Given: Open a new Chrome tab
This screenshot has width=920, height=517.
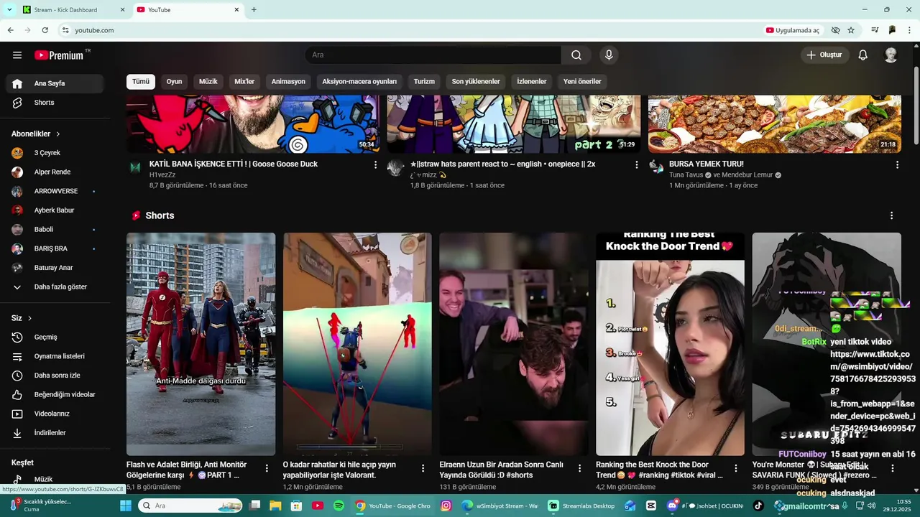Looking at the screenshot, I should [x=254, y=10].
